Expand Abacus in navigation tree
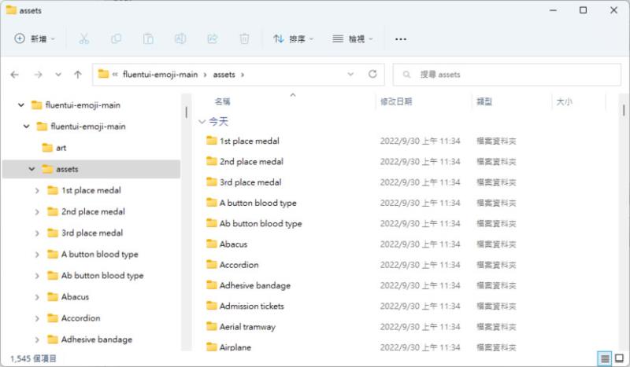The image size is (630, 367). tap(37, 297)
